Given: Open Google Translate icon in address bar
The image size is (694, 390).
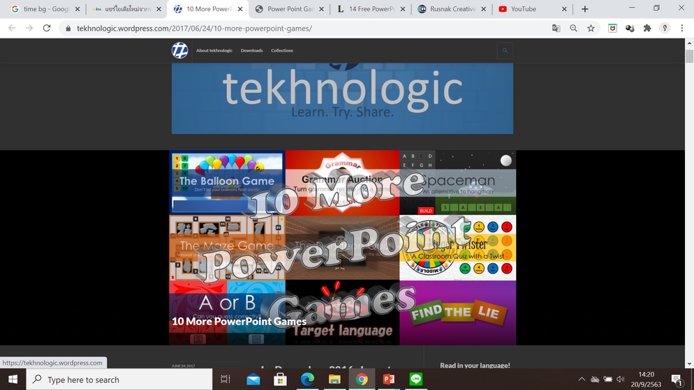Looking at the screenshot, I should (x=556, y=29).
